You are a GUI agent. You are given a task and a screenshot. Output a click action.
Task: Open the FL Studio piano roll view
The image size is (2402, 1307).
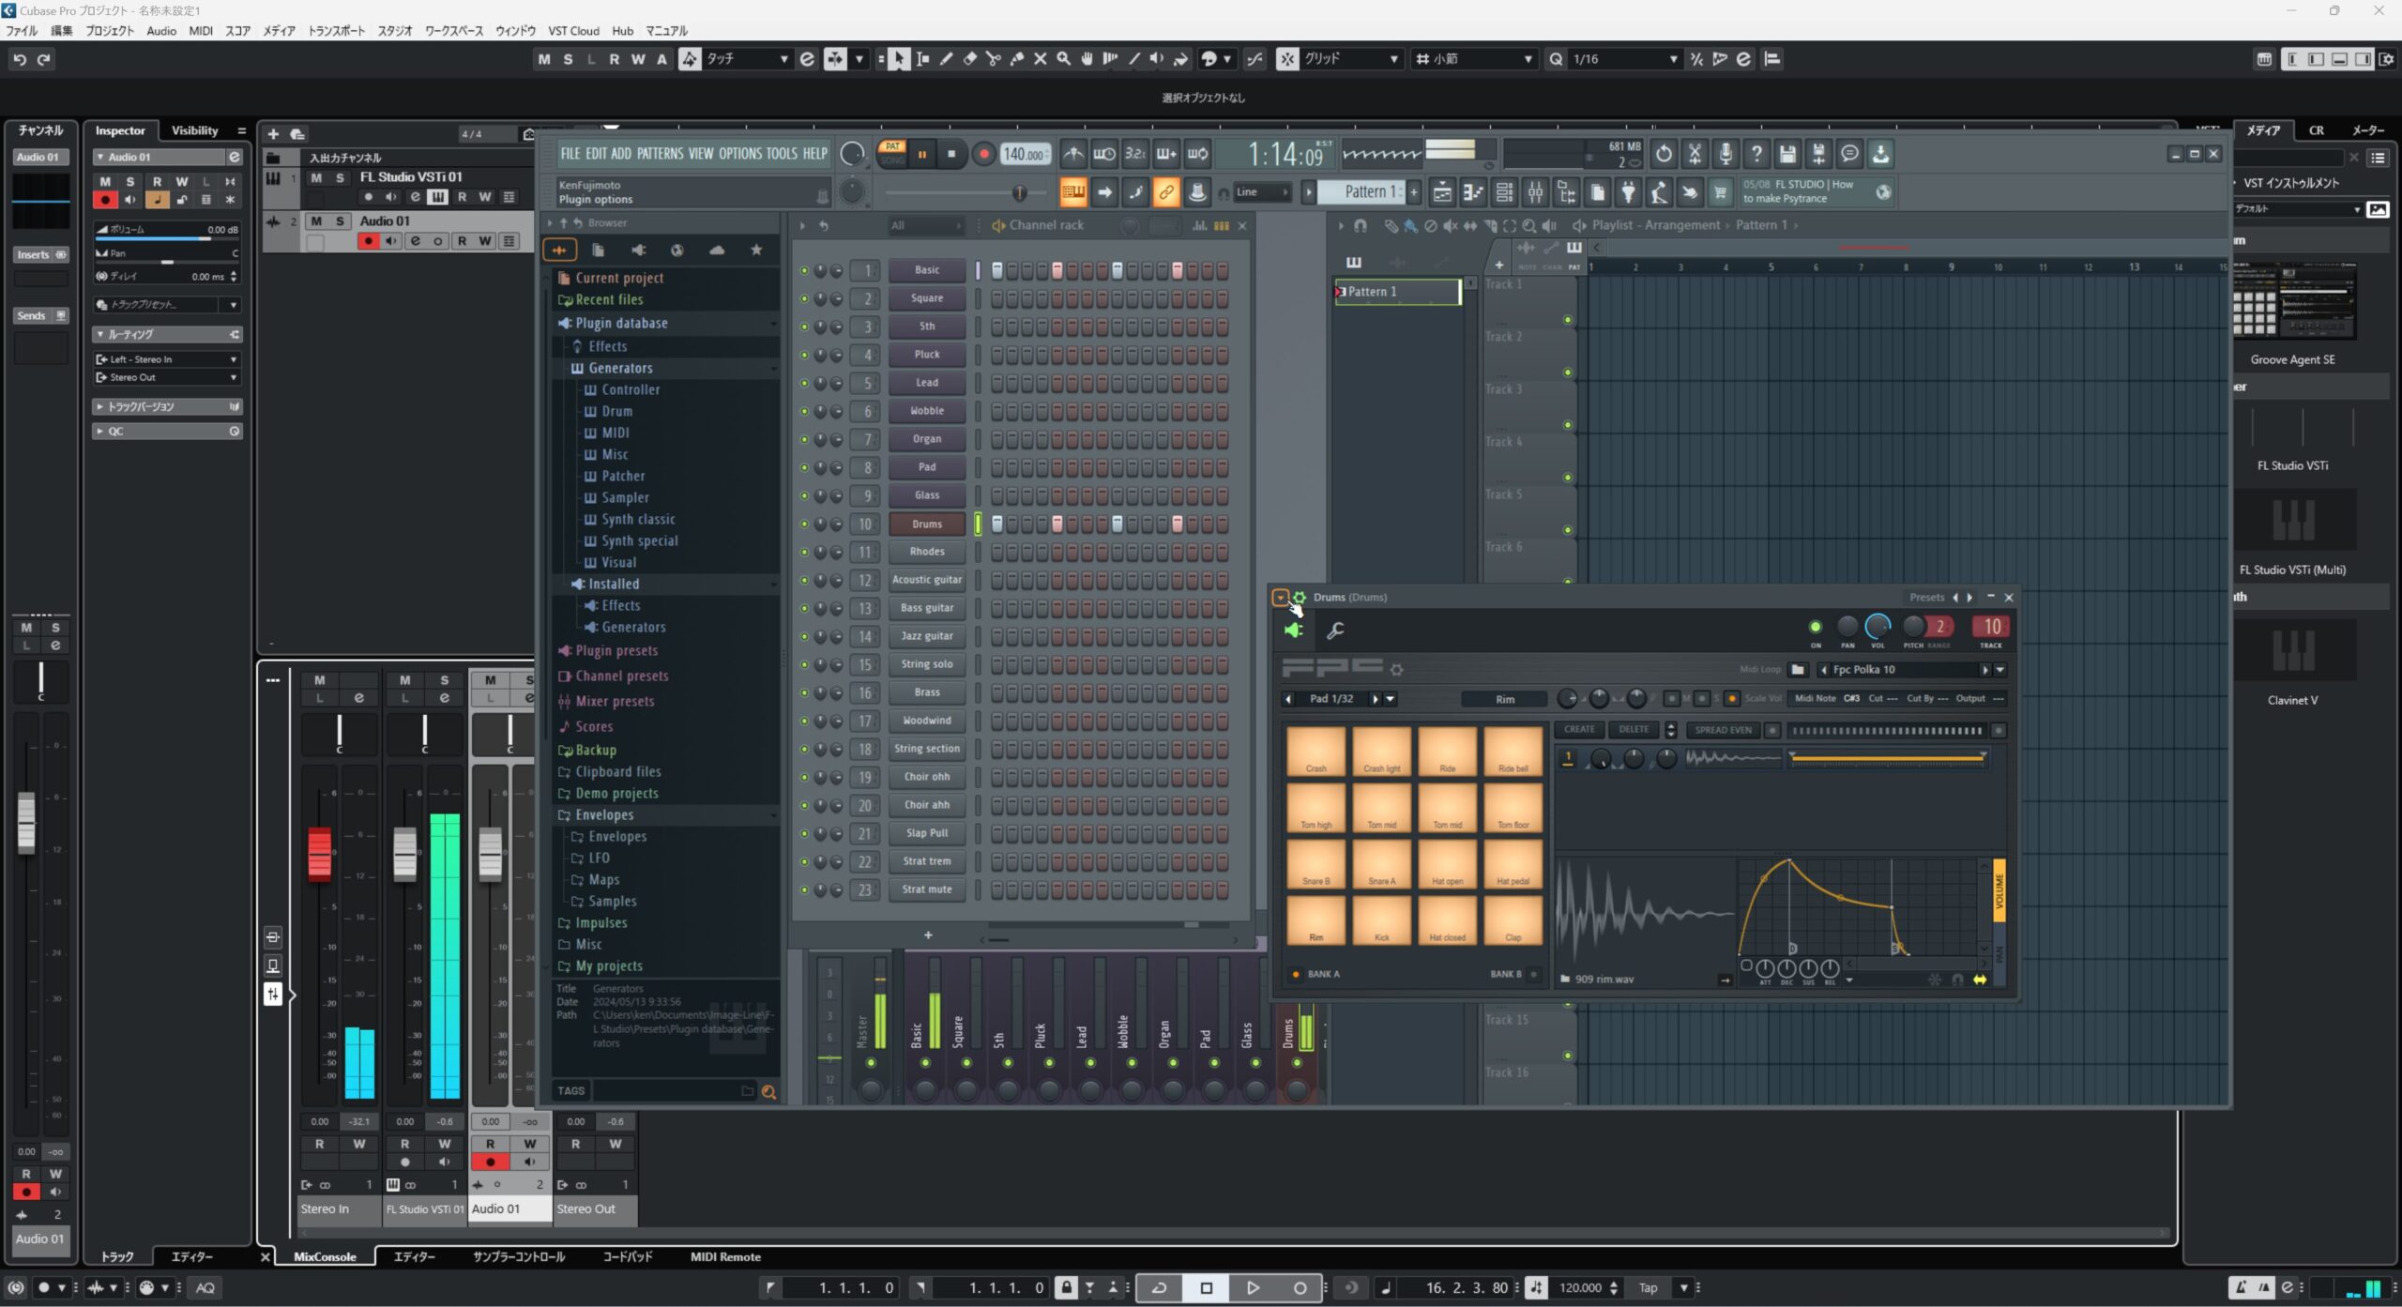[x=1472, y=193]
